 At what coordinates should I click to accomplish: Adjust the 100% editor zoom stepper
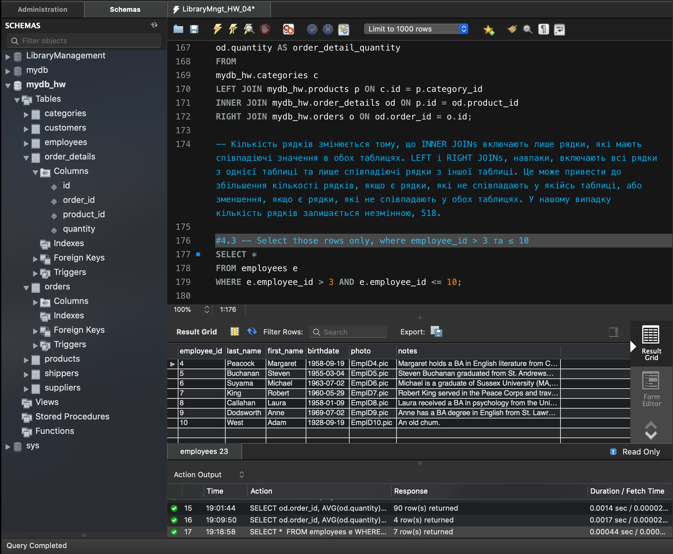(207, 309)
